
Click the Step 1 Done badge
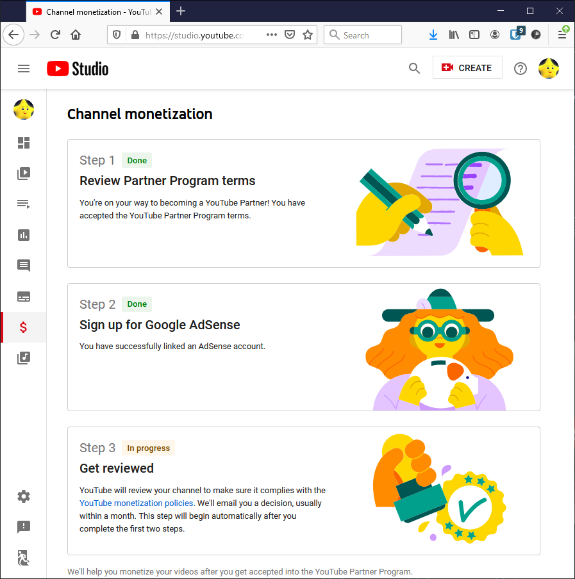[x=137, y=161]
